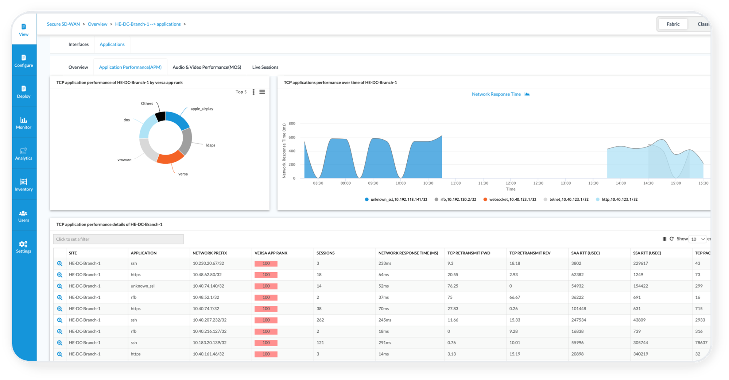Open Users from the sidebar

(x=24, y=216)
